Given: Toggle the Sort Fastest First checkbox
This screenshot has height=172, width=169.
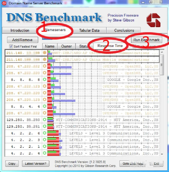Looking at the screenshot, I should (11, 46).
